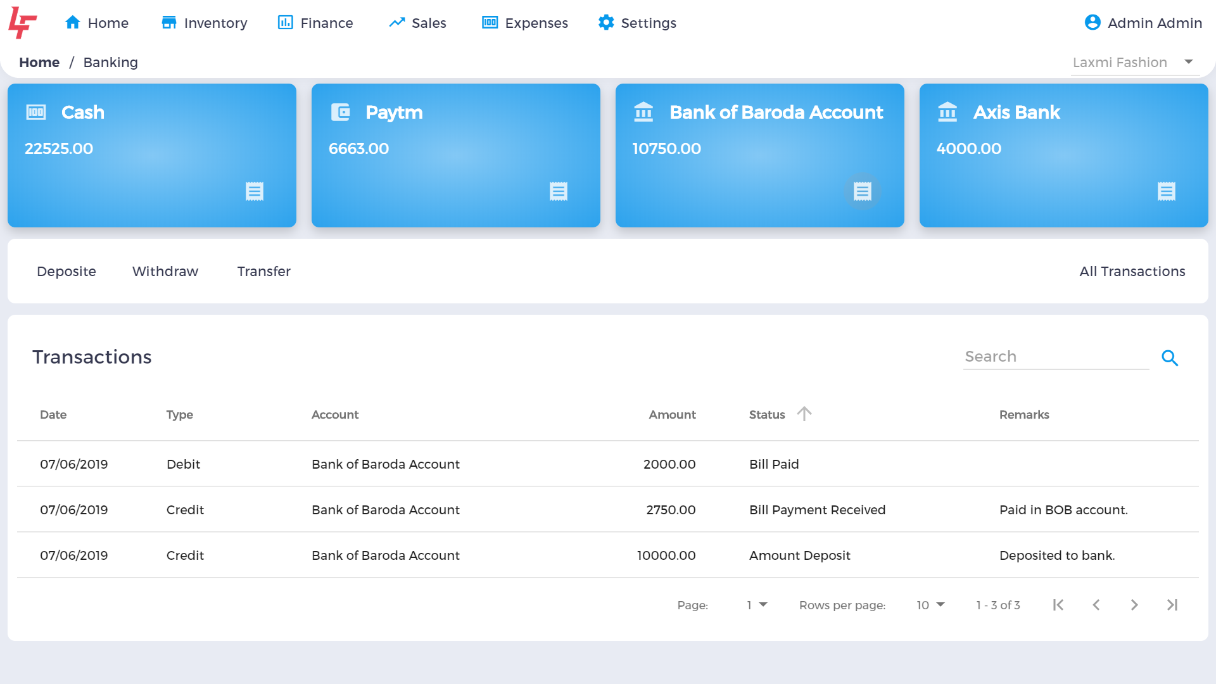
Task: Click the Bill Paid status cell
Action: pos(774,464)
